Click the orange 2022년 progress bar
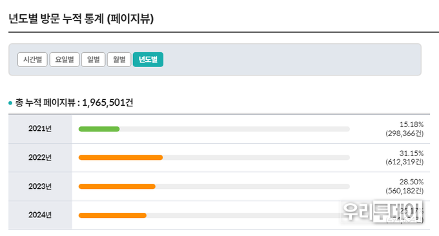The image size is (439, 236). coord(121,157)
